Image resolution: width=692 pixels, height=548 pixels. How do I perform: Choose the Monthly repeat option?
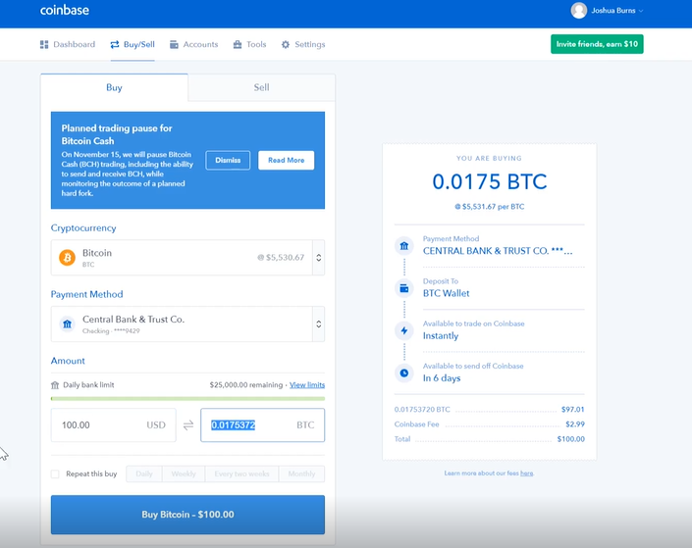[301, 473]
